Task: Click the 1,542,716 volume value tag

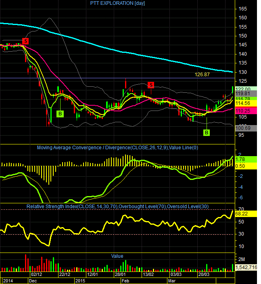Action: (246, 267)
